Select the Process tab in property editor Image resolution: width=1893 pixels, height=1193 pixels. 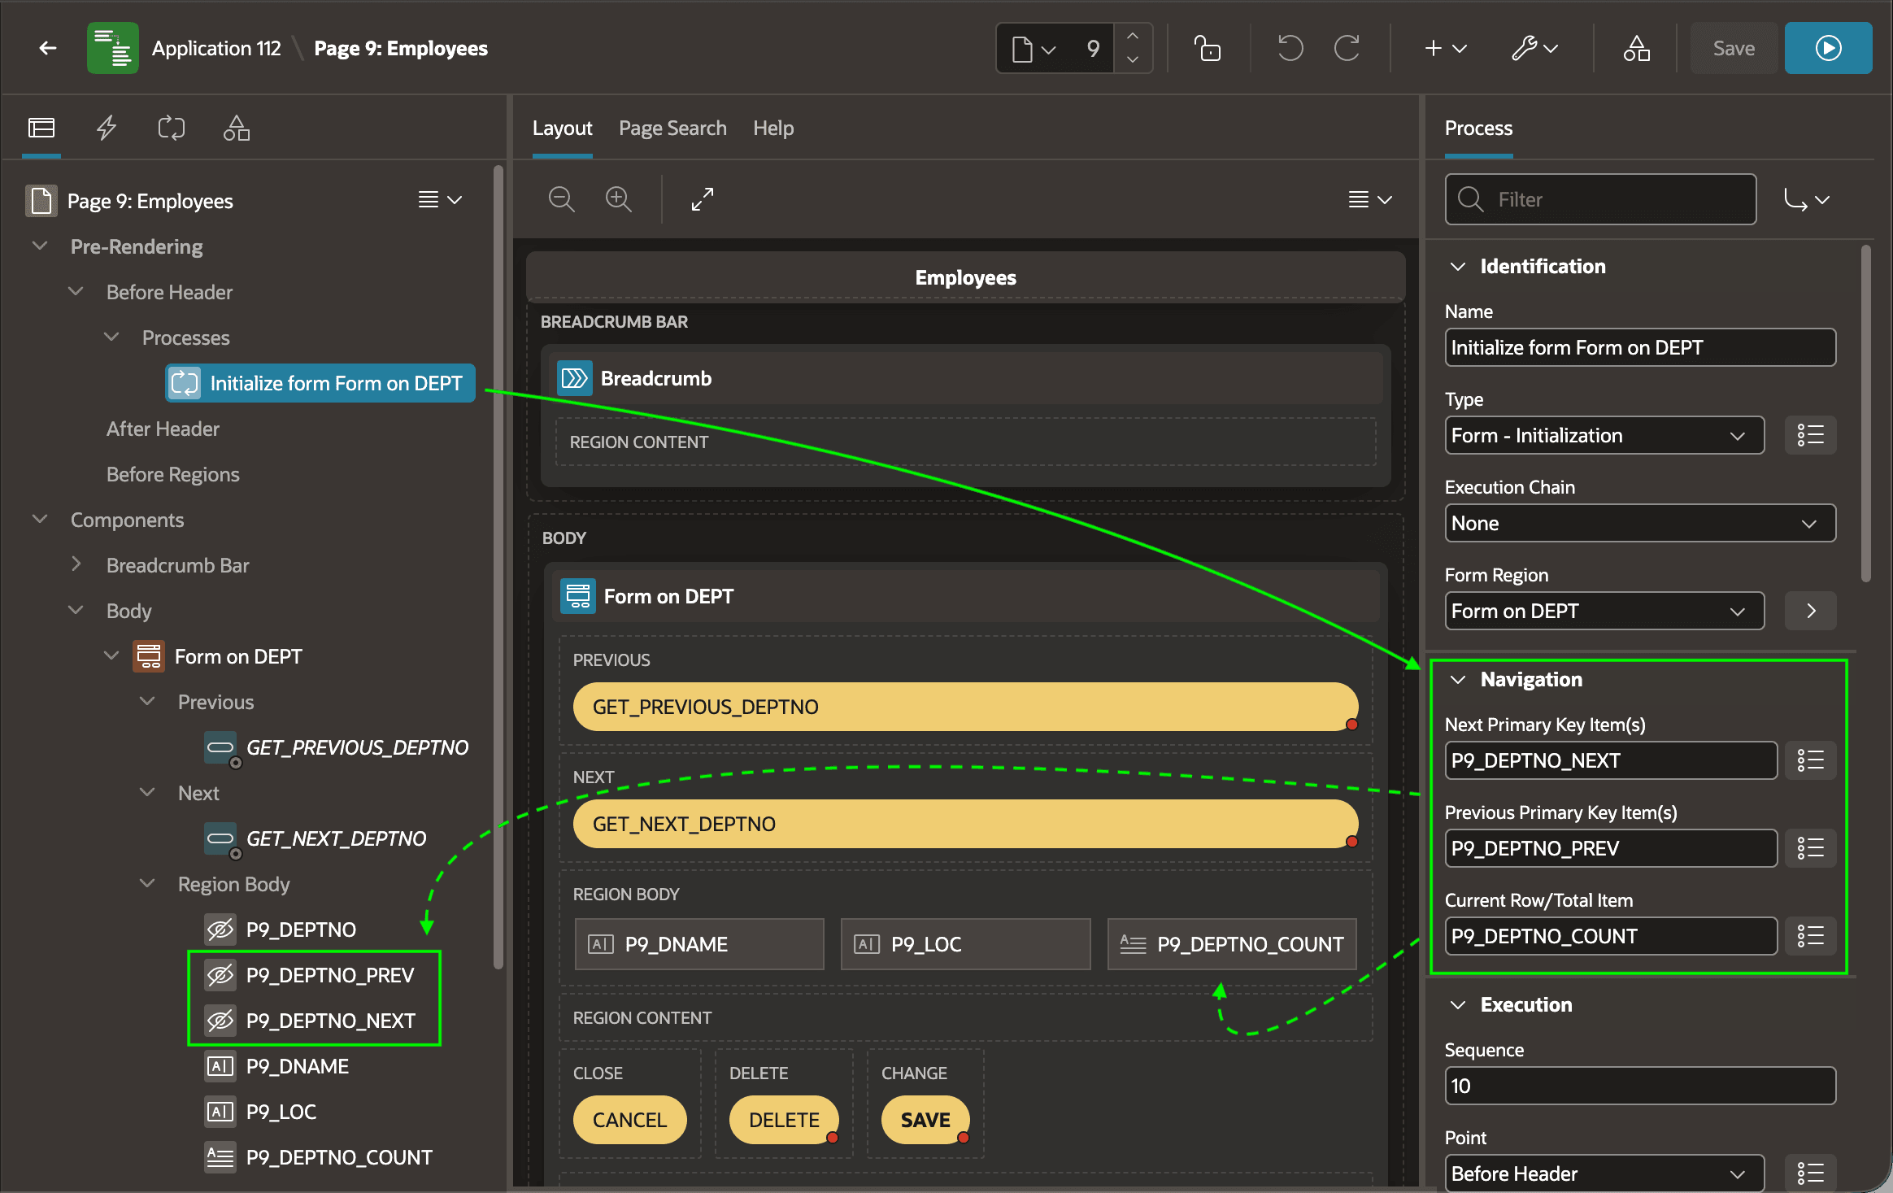click(x=1478, y=128)
